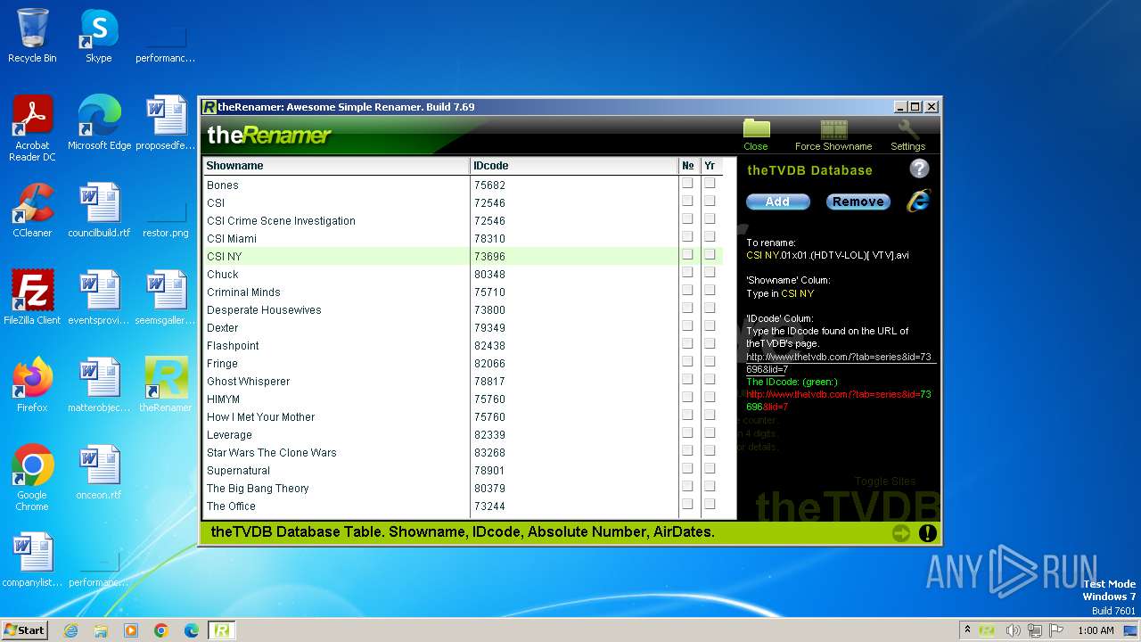Click the № column header
The width and height of the screenshot is (1141, 642).
click(689, 166)
